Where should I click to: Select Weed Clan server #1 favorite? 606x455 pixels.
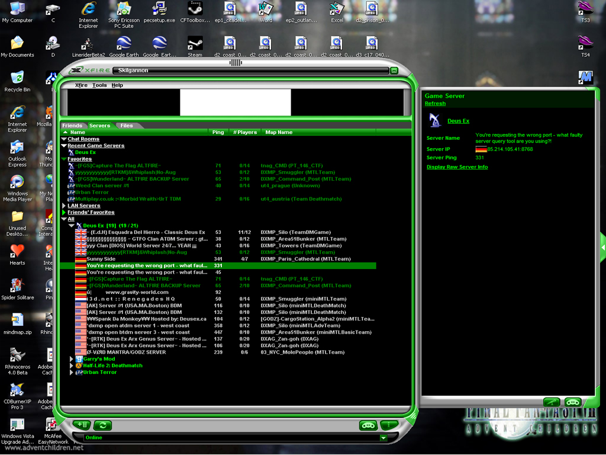(218, 185)
